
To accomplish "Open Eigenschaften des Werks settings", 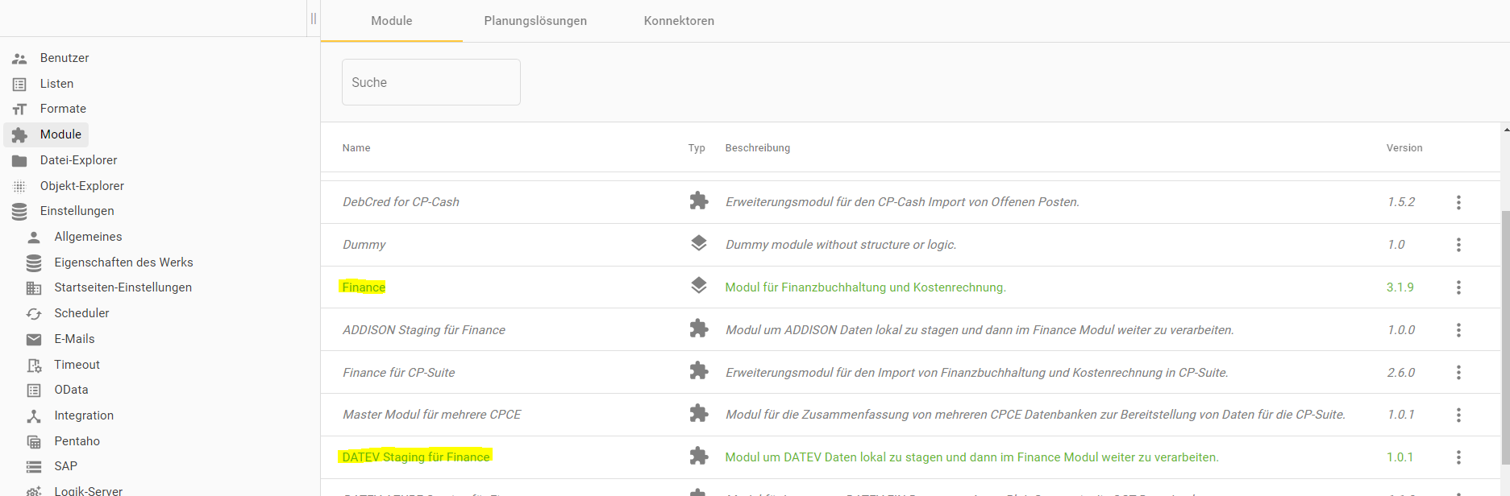I will point(123,262).
